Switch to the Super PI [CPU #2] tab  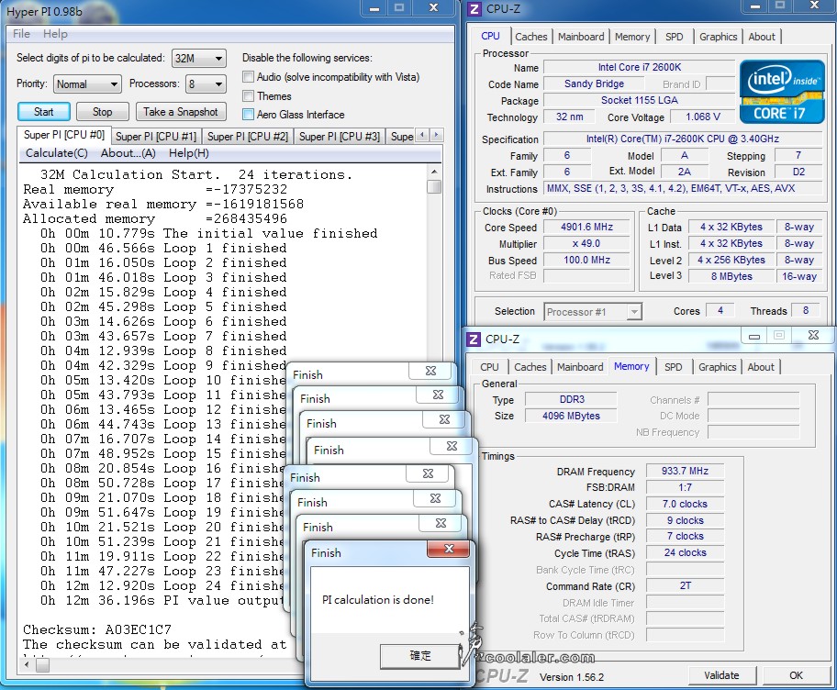pos(248,137)
